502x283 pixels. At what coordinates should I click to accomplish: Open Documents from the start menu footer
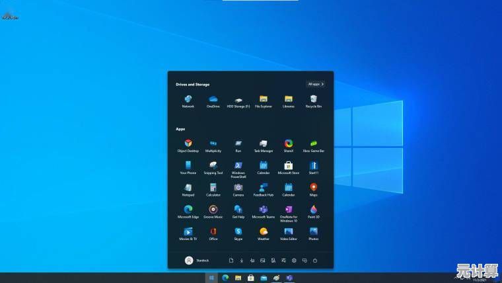(x=231, y=261)
